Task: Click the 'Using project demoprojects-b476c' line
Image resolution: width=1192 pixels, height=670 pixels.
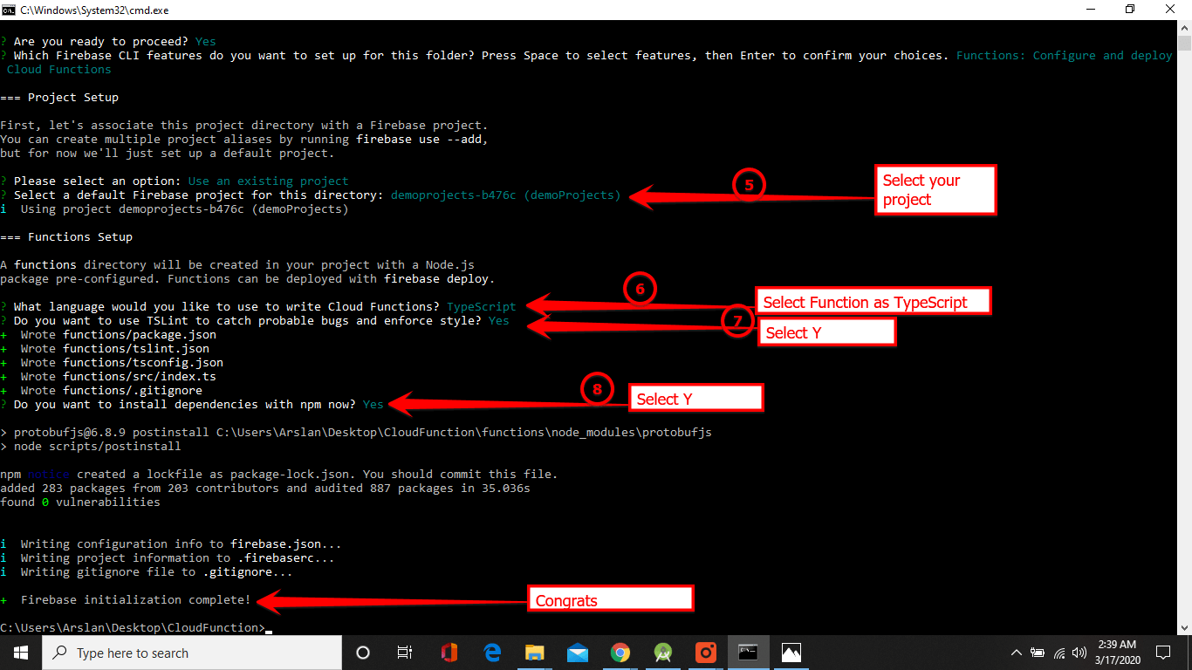Action: pos(175,209)
